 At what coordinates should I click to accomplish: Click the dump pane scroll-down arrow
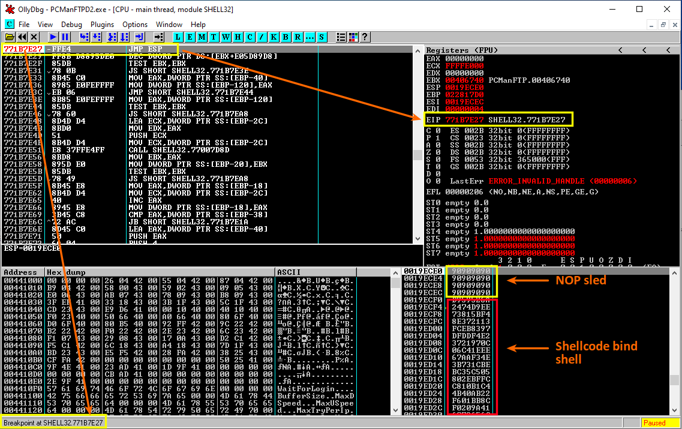point(395,410)
